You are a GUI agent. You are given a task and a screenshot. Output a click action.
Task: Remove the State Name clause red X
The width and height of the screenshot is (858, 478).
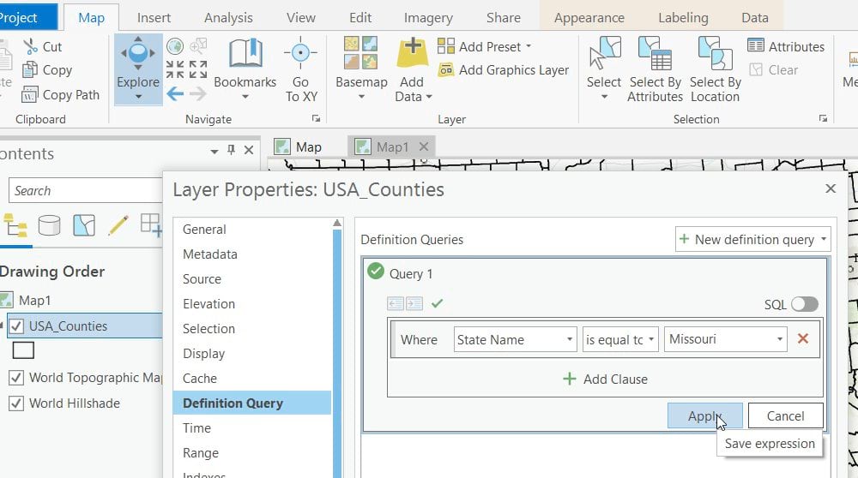[803, 338]
